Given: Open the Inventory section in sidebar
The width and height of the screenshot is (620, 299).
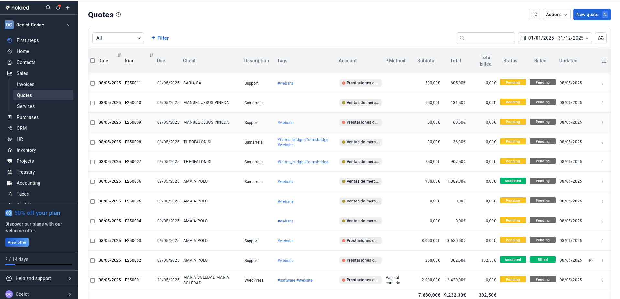Looking at the screenshot, I should [26, 150].
